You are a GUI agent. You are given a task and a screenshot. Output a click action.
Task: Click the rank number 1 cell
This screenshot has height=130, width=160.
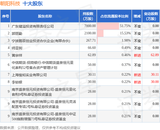(5, 26)
